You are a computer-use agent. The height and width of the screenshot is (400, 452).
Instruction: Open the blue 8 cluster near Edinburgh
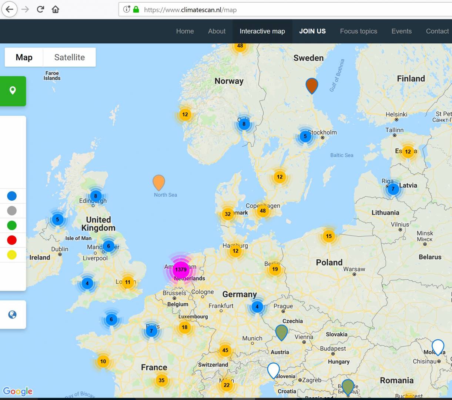click(96, 196)
